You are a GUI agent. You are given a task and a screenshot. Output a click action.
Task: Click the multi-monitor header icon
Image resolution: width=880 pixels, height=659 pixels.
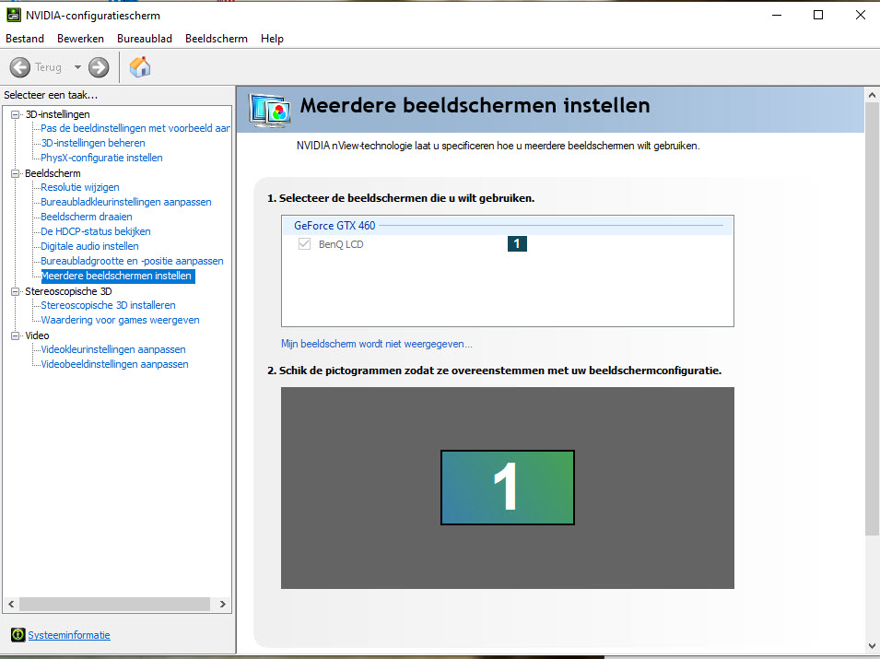tap(271, 110)
